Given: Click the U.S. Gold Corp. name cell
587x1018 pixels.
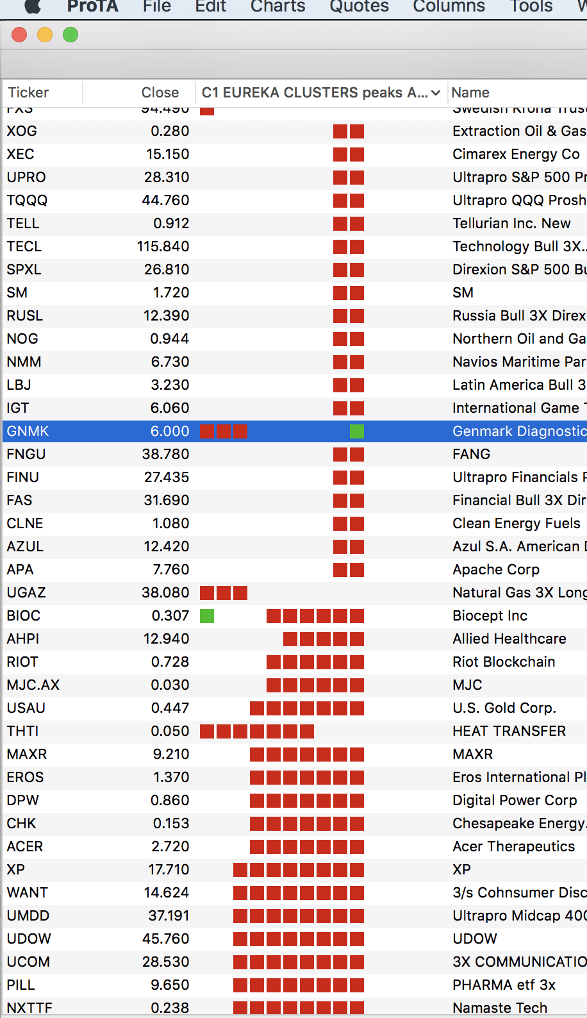Looking at the screenshot, I should point(504,708).
